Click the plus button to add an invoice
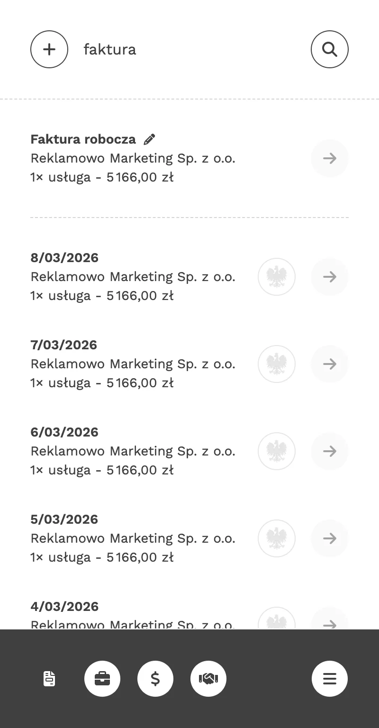This screenshot has height=728, width=379. tap(49, 49)
